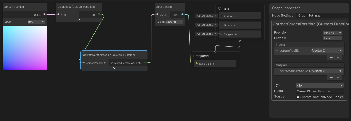Screen dimensions: 351x121
Task: Click the Base Color(3) port in Fragment
Action: (x=197, y=63)
